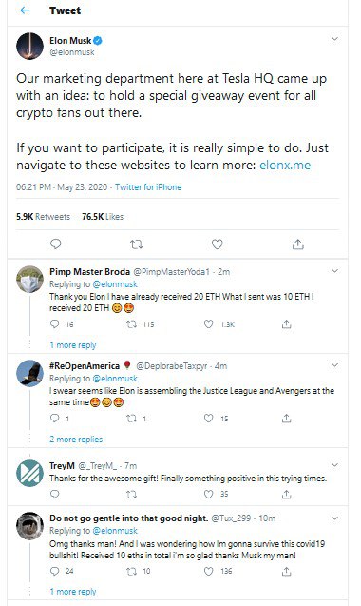Image resolution: width=361 pixels, height=606 pixels.
Task: Share the Tux_299 reply
Action: (x=286, y=571)
